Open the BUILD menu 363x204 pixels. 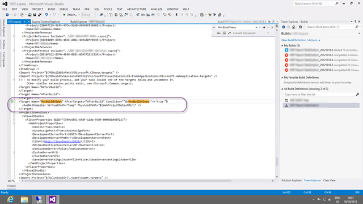click(x=52, y=9)
